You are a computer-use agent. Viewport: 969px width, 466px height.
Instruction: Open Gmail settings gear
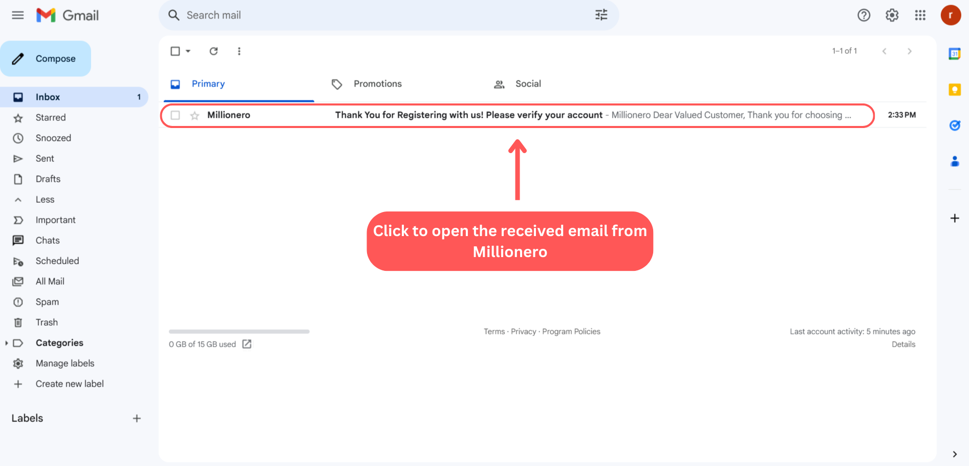892,15
